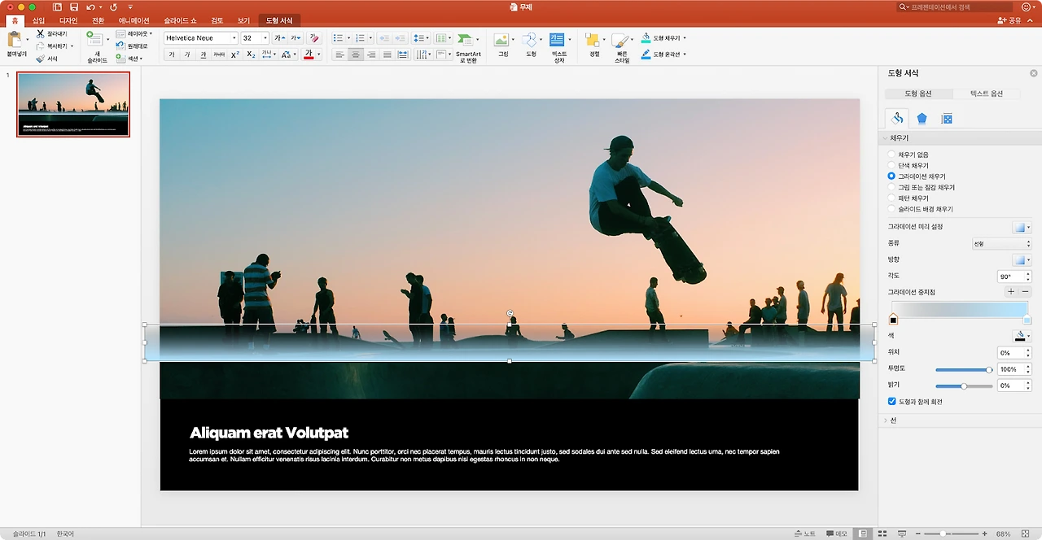This screenshot has width=1042, height=540.
Task: Open the 삽입 (Insert) ribbon tab
Action: pyautogui.click(x=38, y=20)
